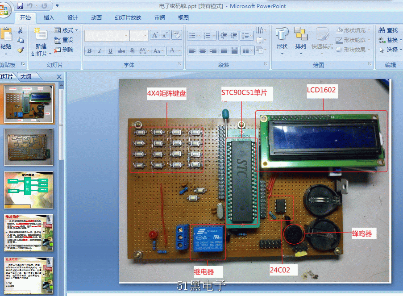
Task: Select the 作品简介 slide thumbnail
Action: point(28,233)
